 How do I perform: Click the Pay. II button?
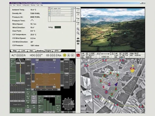click(x=78, y=23)
